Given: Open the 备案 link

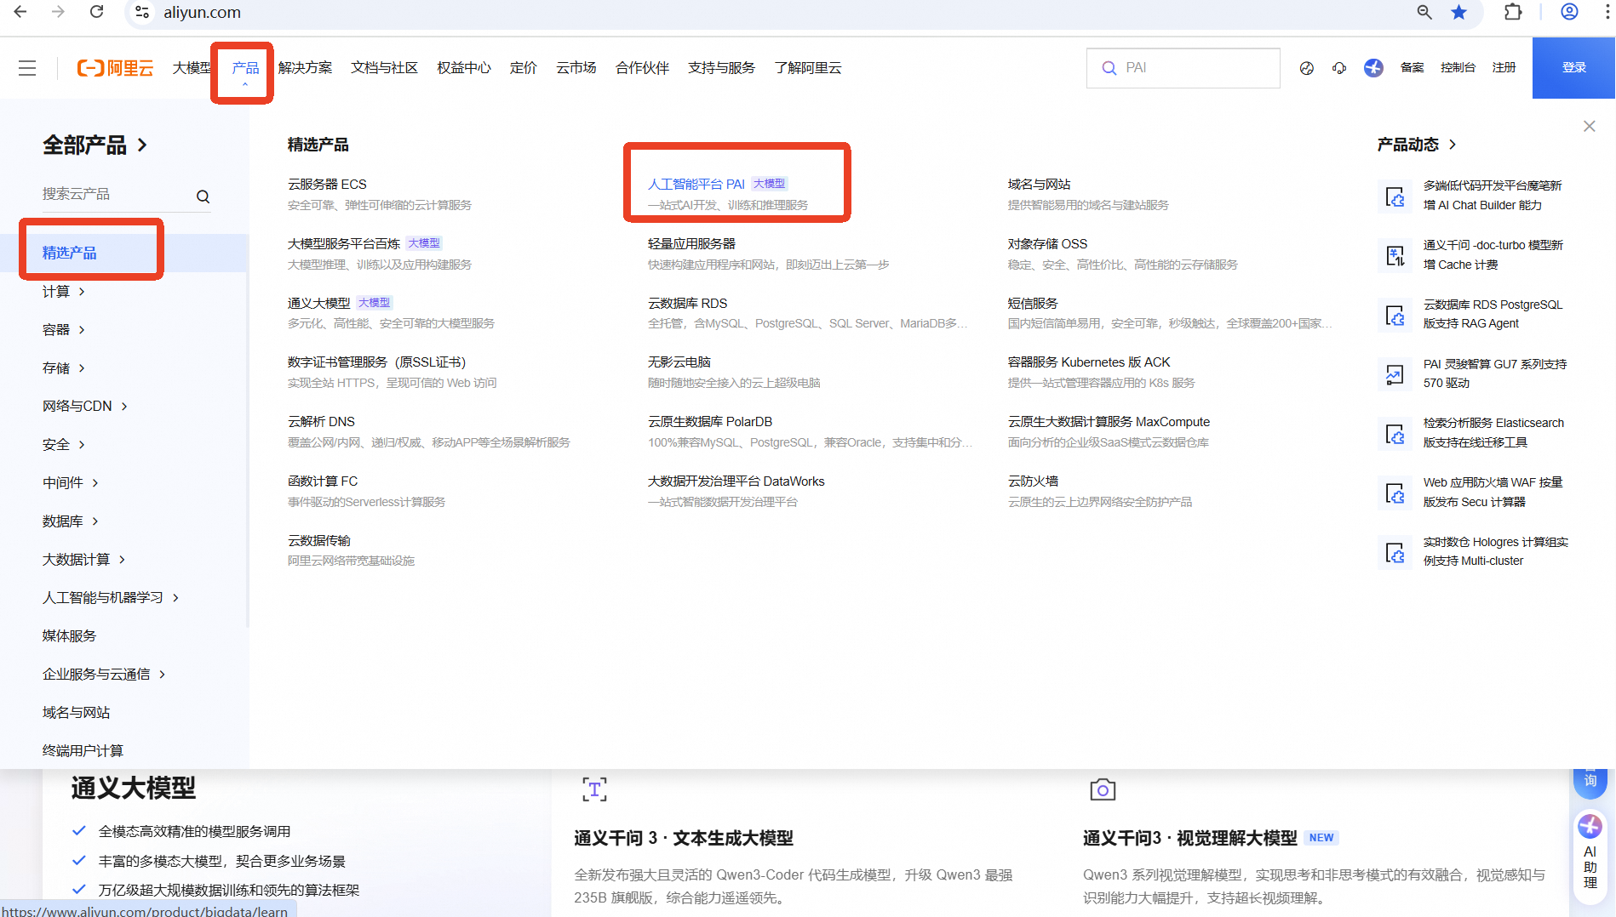Looking at the screenshot, I should (x=1412, y=68).
